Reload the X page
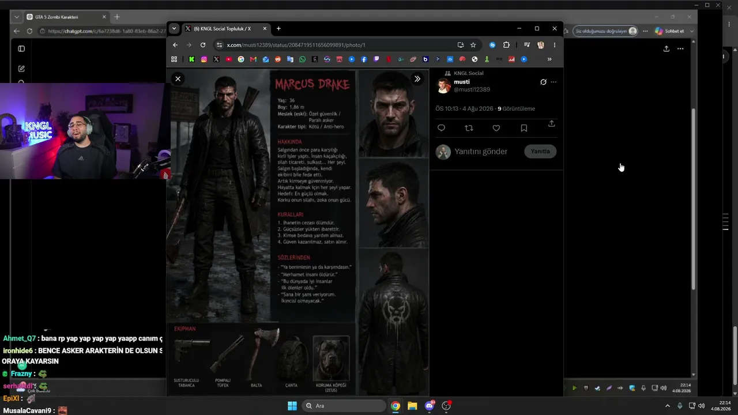Image resolution: width=738 pixels, height=415 pixels. (203, 45)
